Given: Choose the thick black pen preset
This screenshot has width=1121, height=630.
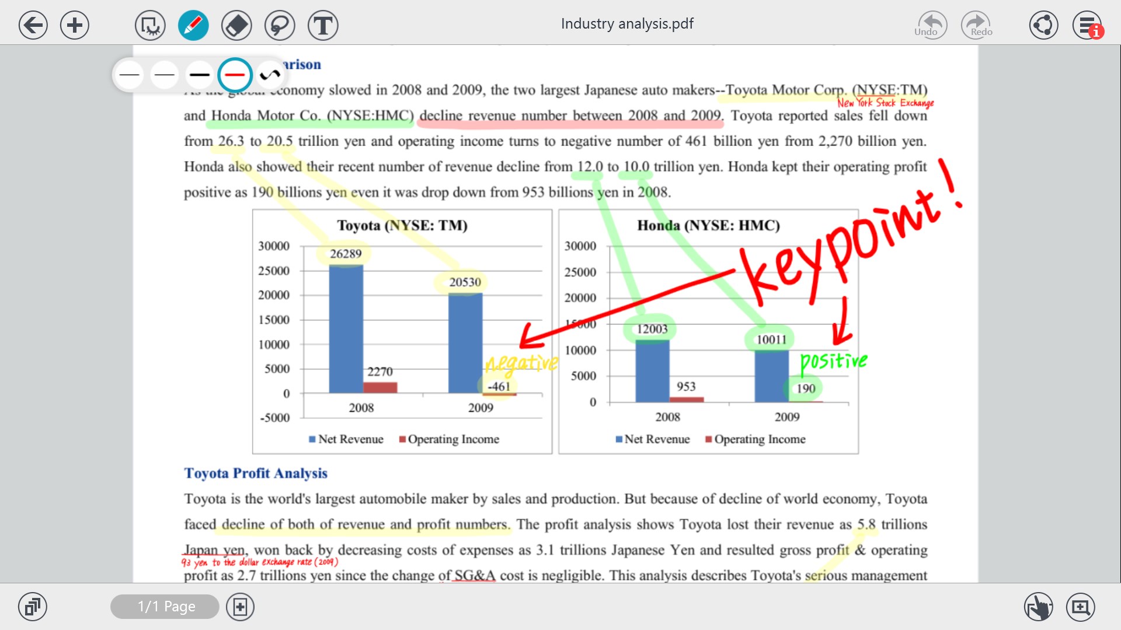Looking at the screenshot, I should click(x=199, y=75).
